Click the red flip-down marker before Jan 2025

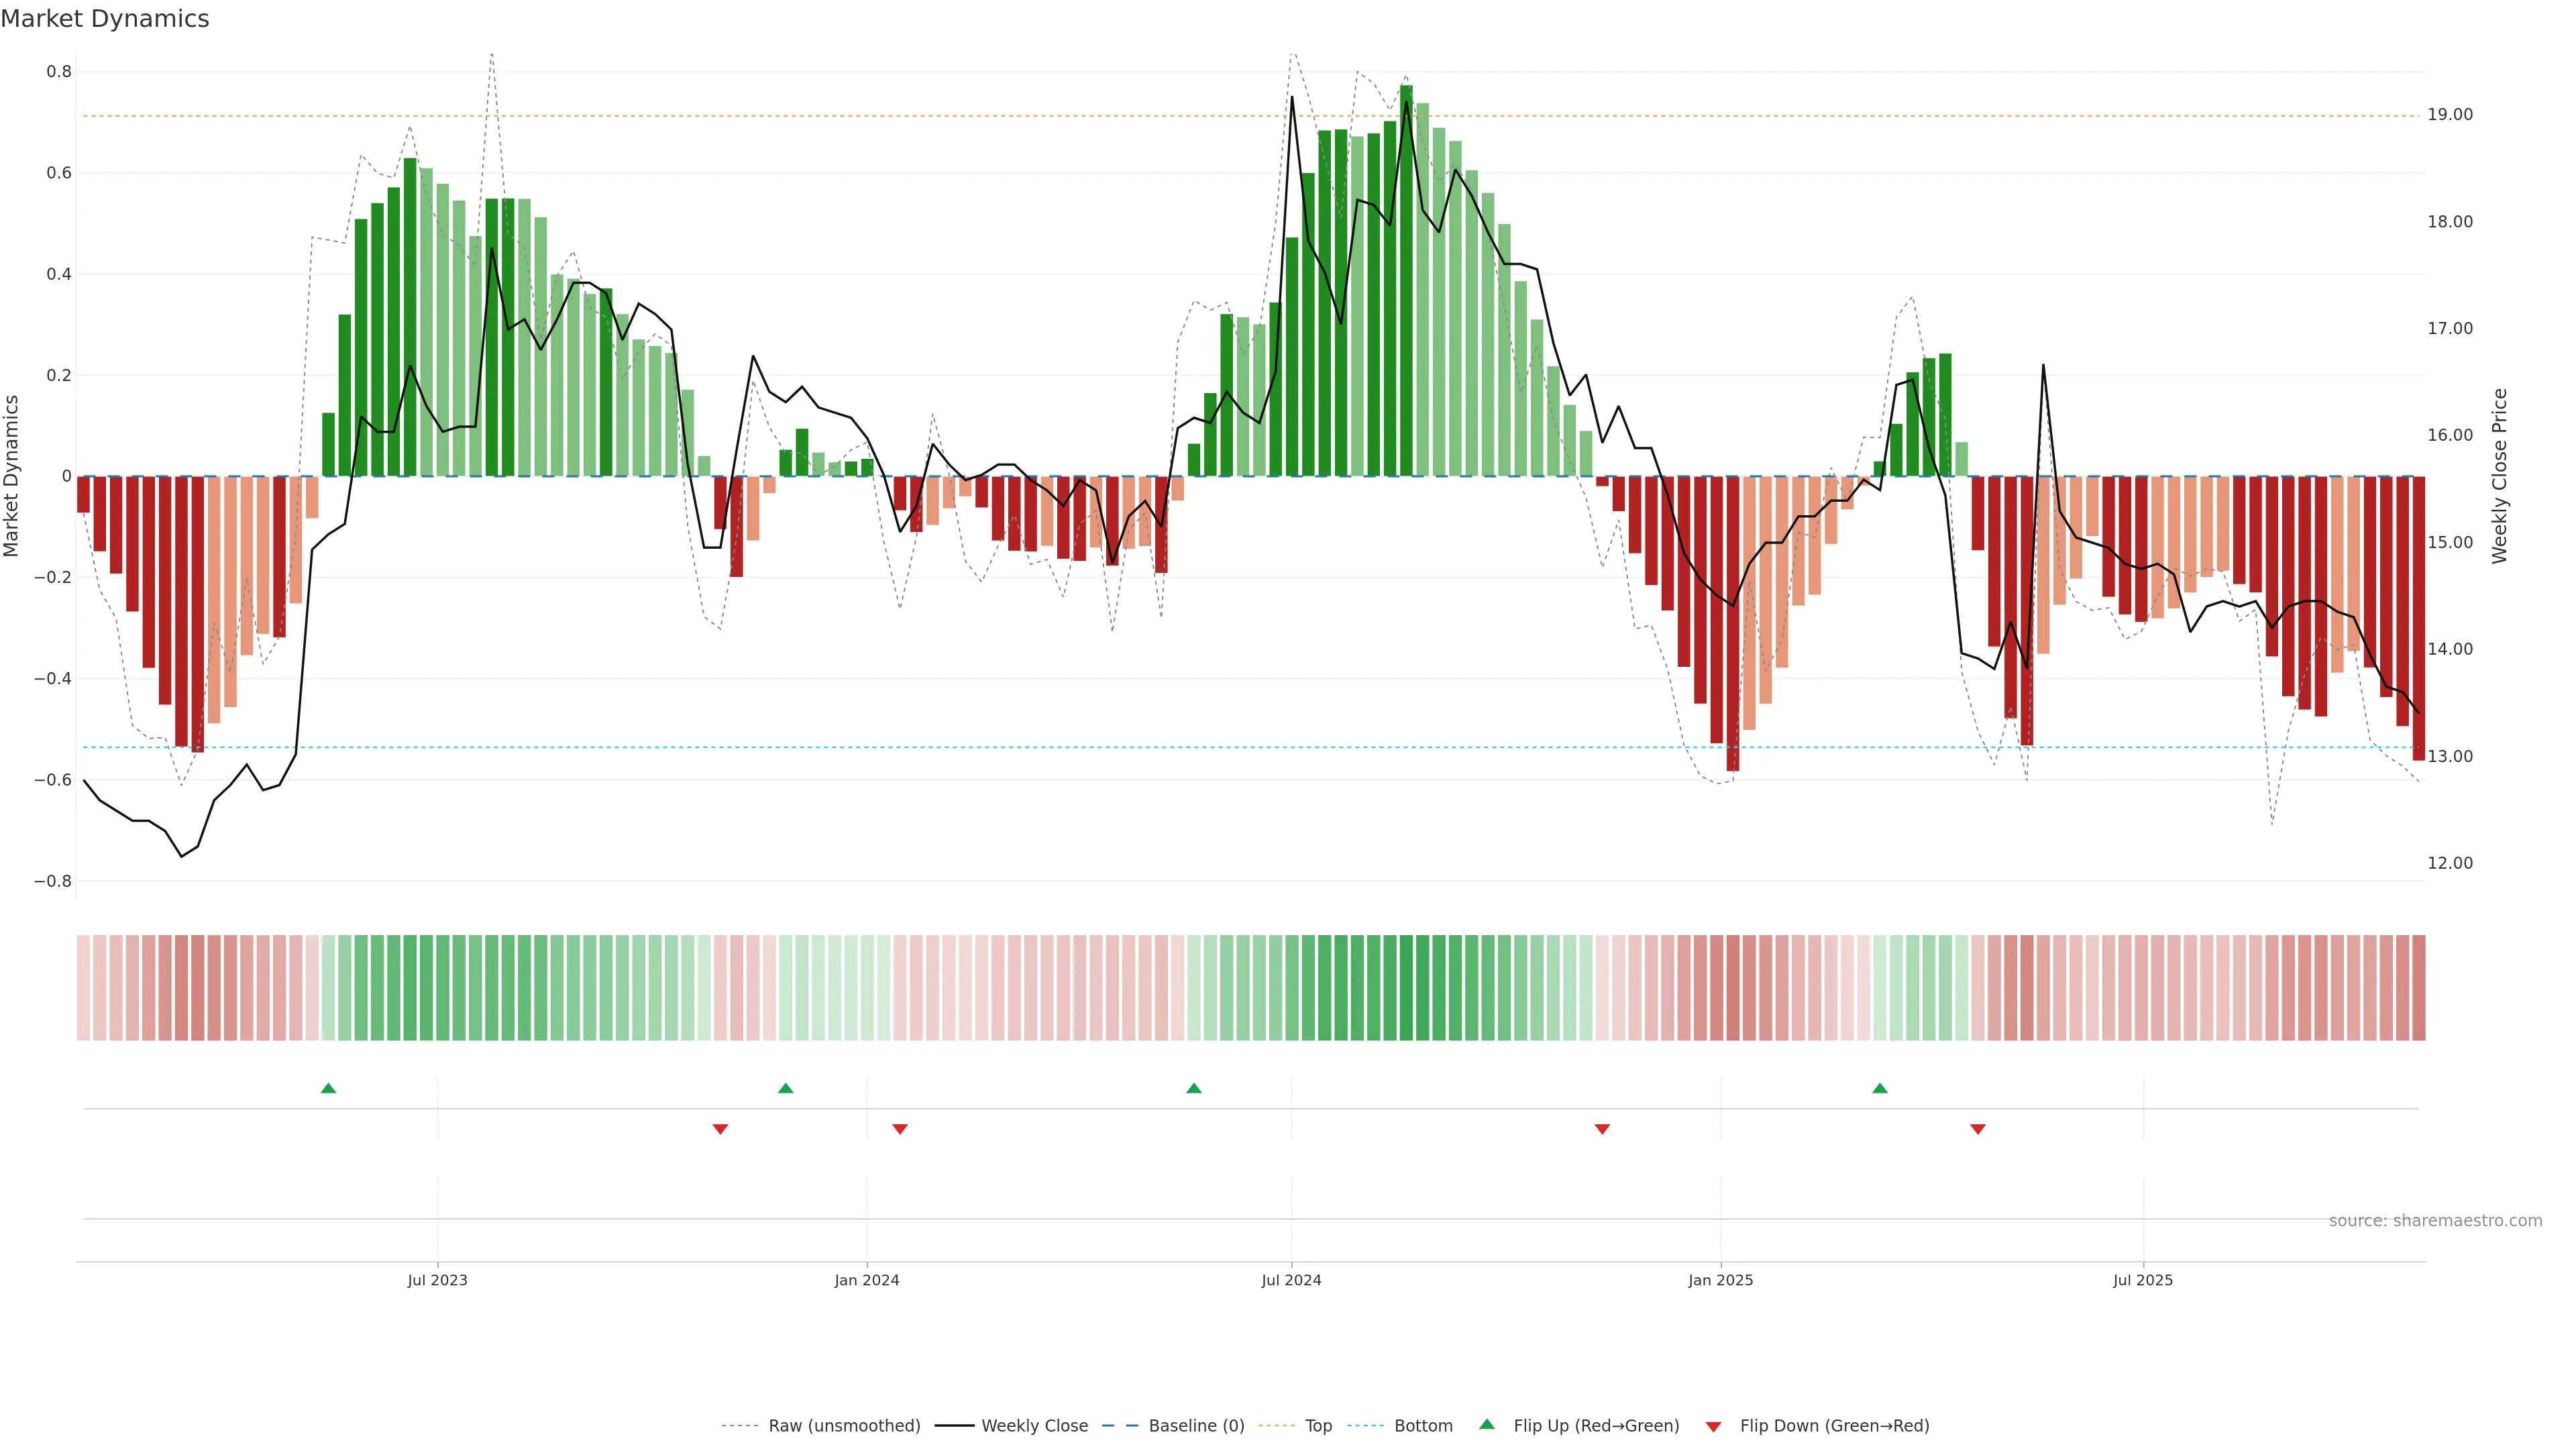1602,1129
